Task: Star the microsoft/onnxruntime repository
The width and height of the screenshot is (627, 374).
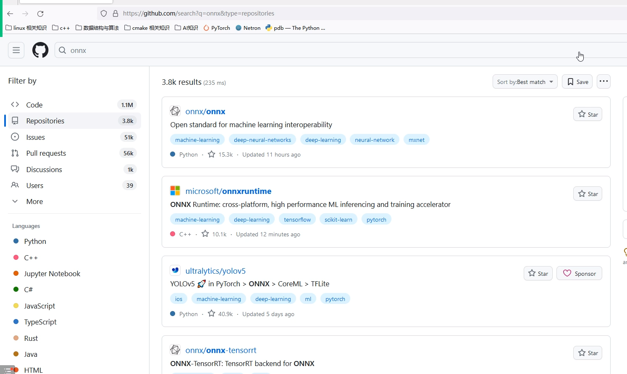Action: pyautogui.click(x=588, y=194)
